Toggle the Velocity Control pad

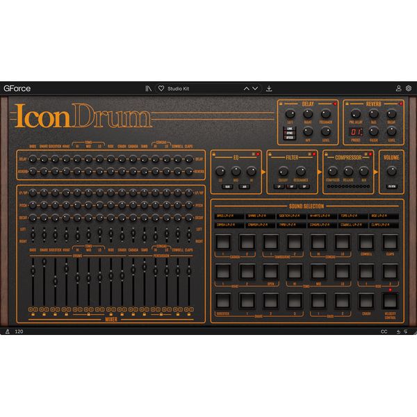point(390,300)
